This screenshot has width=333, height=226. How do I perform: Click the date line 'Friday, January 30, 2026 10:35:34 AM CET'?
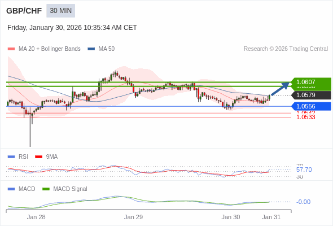72,28
